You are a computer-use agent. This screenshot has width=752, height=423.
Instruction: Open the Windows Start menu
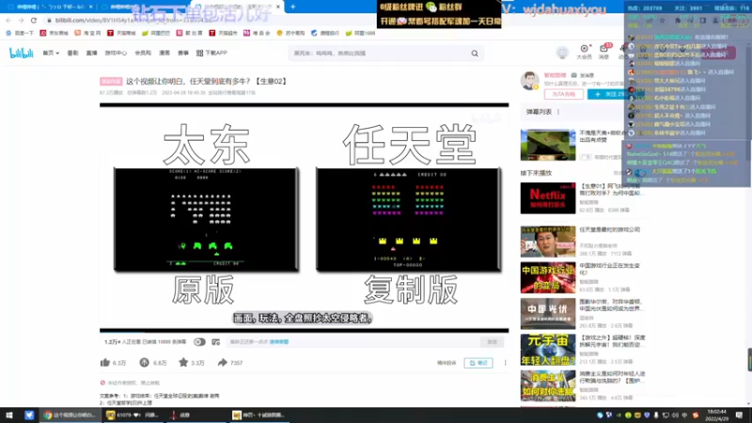pos(8,415)
